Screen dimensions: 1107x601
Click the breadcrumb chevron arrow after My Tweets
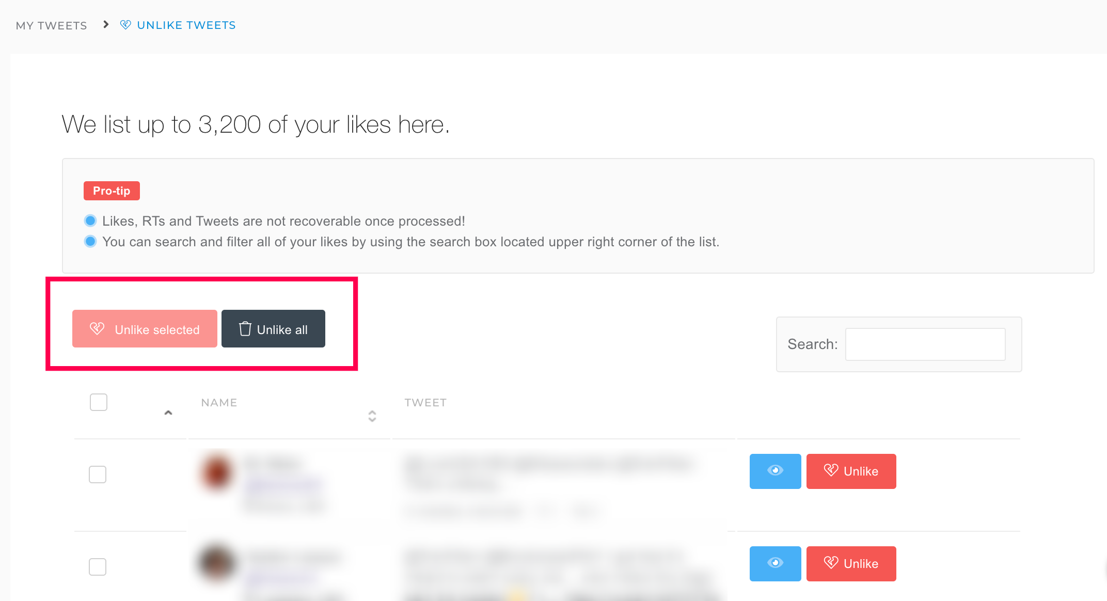106,24
